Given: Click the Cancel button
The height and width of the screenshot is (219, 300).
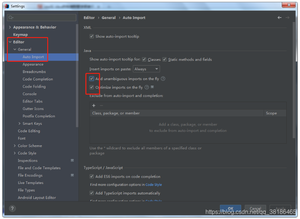Looking at the screenshot, I should point(255,209).
